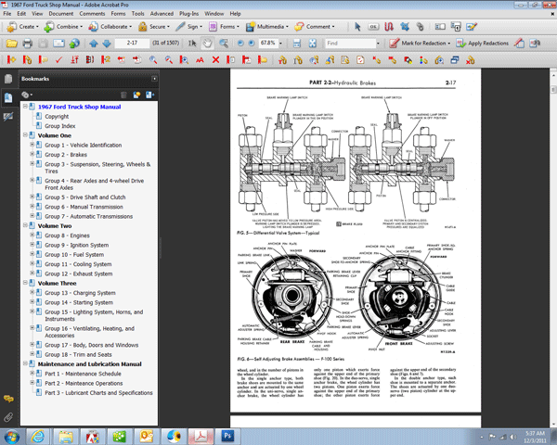Open the Attachments paperclip panel
Image resolution: width=557 pixels, height=445 pixels.
tap(8, 417)
